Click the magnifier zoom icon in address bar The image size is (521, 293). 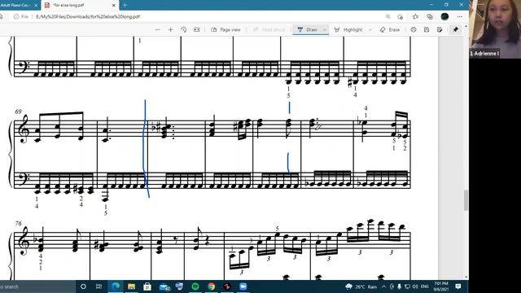(388, 16)
